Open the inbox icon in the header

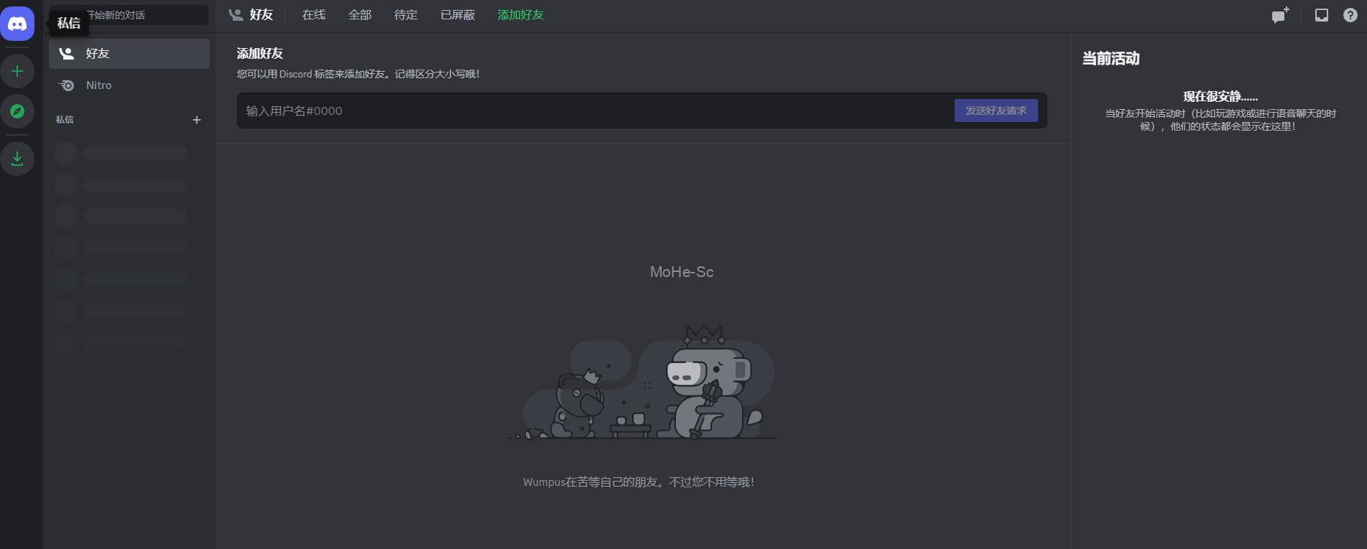(1321, 15)
